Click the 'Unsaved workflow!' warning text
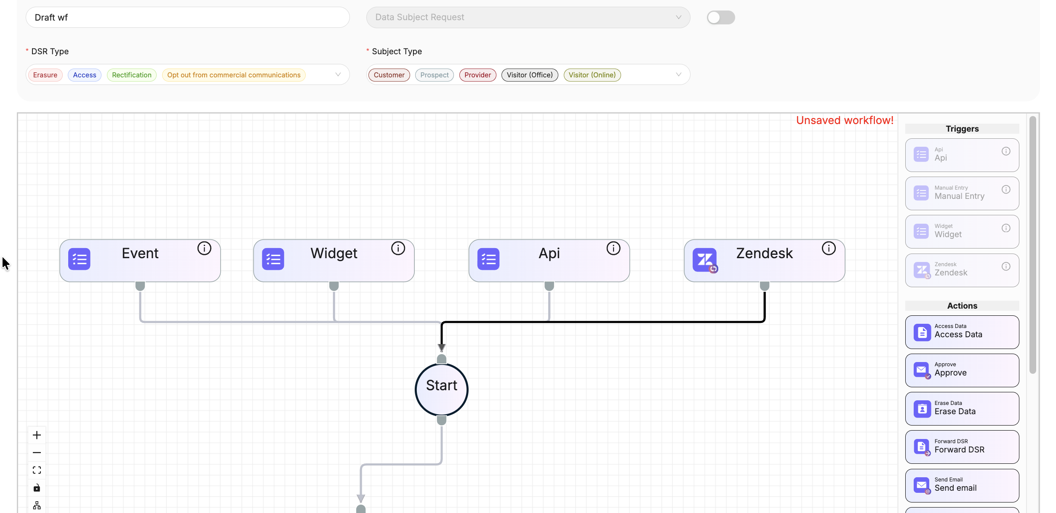 tap(845, 121)
